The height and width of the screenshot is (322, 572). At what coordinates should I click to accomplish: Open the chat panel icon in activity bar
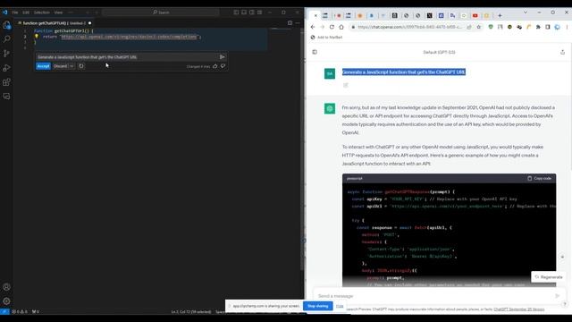point(6,97)
